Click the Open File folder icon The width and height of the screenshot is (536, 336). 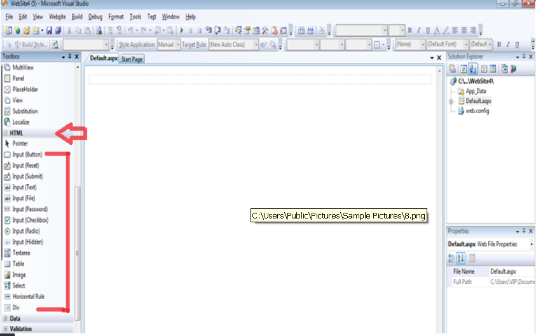[27, 30]
